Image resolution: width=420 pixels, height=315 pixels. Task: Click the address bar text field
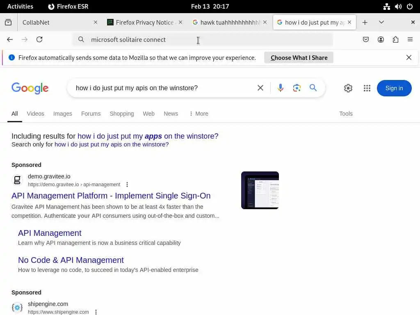pyautogui.click(x=203, y=40)
